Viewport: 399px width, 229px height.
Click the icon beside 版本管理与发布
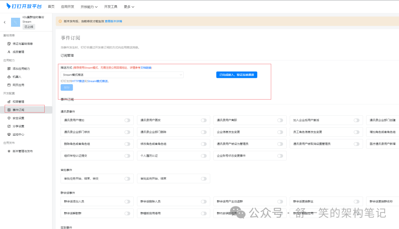pos(9,151)
